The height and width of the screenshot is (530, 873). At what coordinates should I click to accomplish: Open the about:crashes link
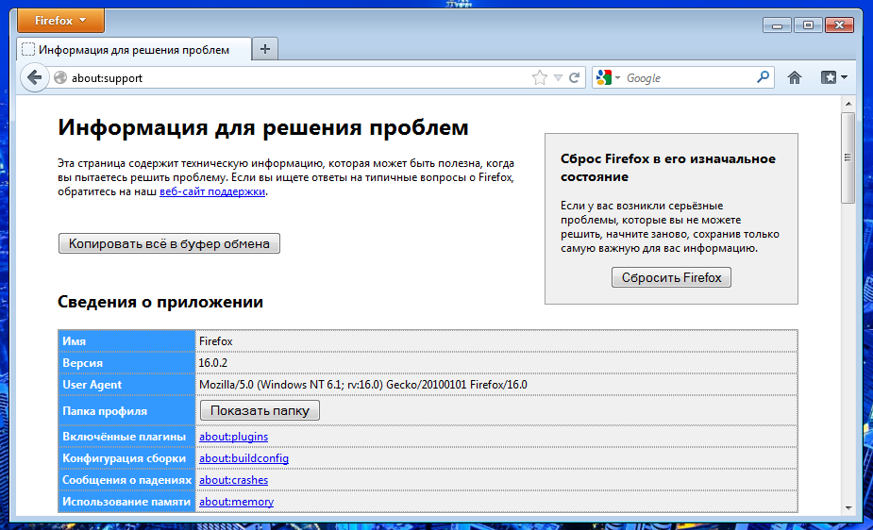(233, 480)
